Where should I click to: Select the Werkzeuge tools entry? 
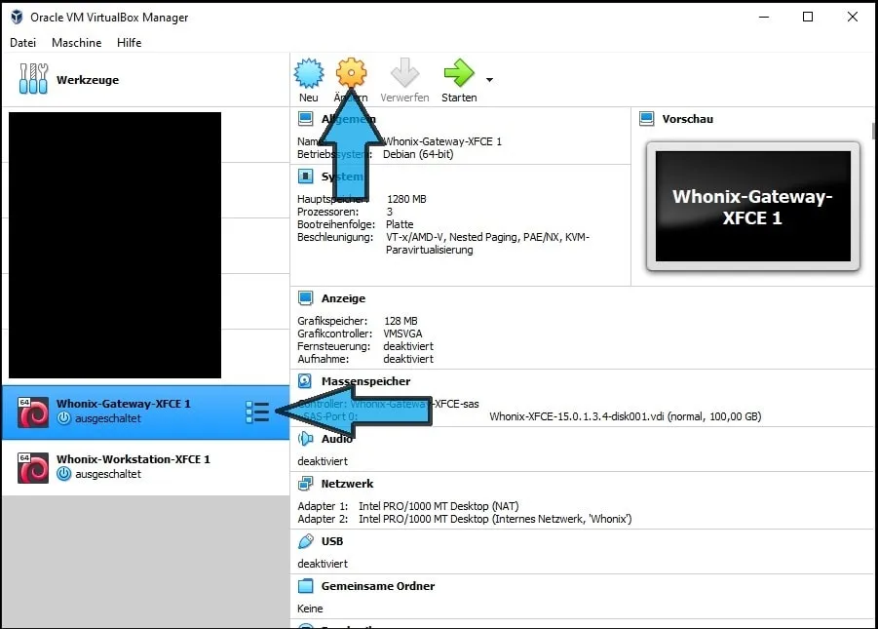pos(145,80)
